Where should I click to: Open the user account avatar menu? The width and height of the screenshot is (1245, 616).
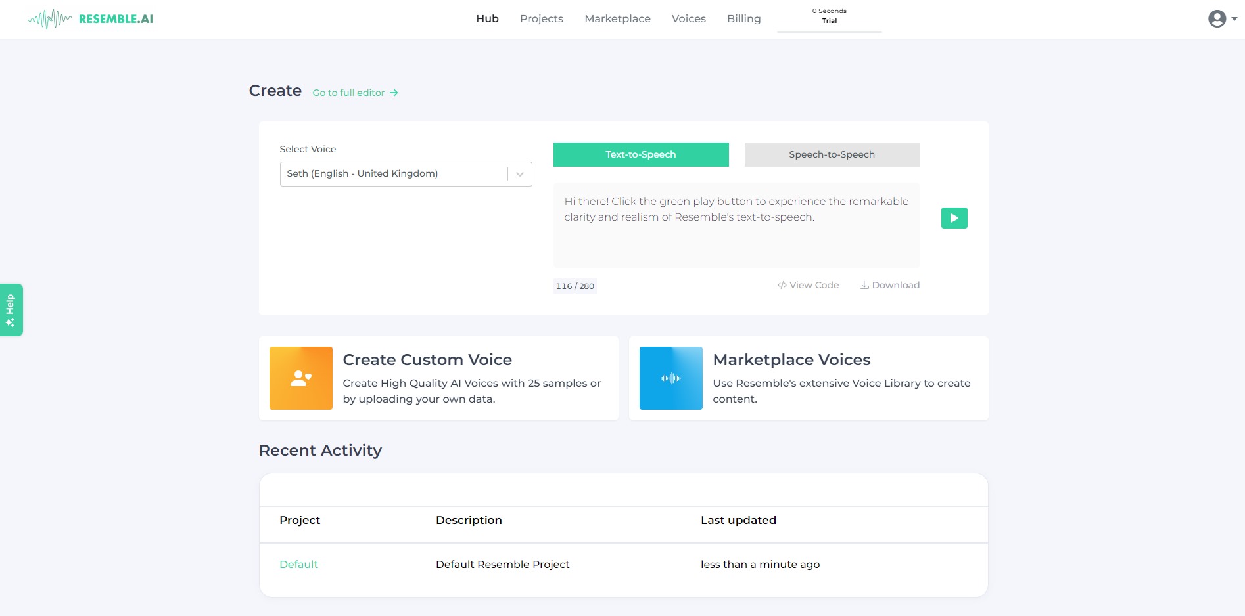tap(1217, 19)
